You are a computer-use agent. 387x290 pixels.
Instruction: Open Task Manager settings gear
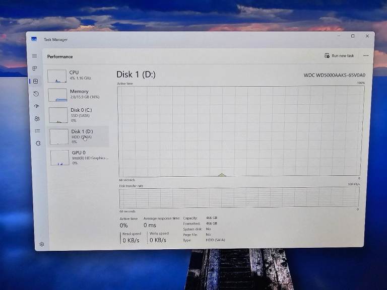click(42, 244)
